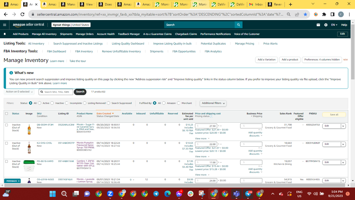355x200 pixels.
Task: Click the SKU, Title, ISBN search field
Action: [56, 92]
